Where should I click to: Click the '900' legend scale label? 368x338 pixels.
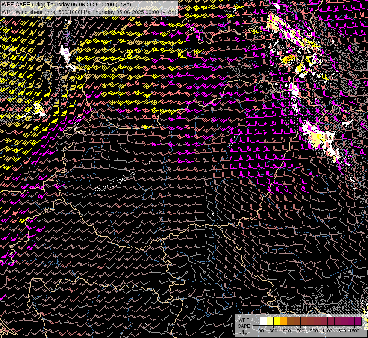pyautogui.click(x=314, y=331)
